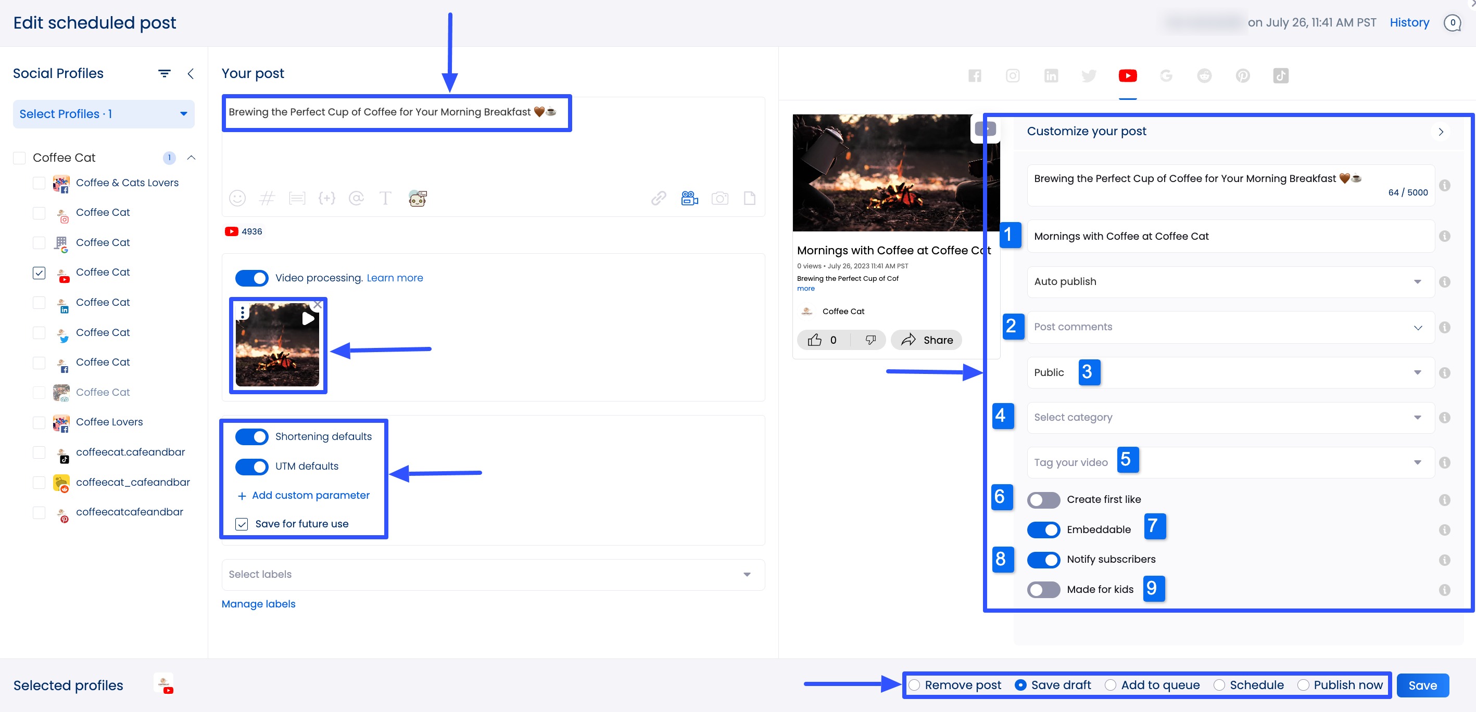The image size is (1476, 712).
Task: Collapse the Coffee Cat profile group
Action: [192, 158]
